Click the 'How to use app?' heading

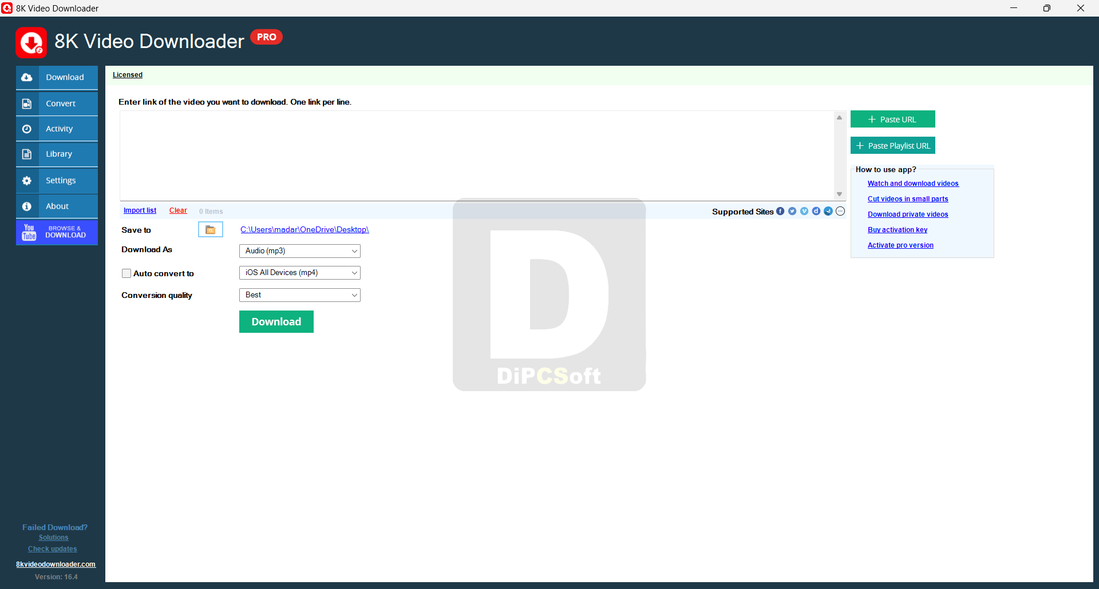coord(885,170)
